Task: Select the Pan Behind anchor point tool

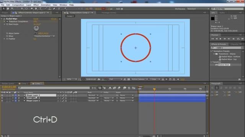Action: click(x=26, y=9)
